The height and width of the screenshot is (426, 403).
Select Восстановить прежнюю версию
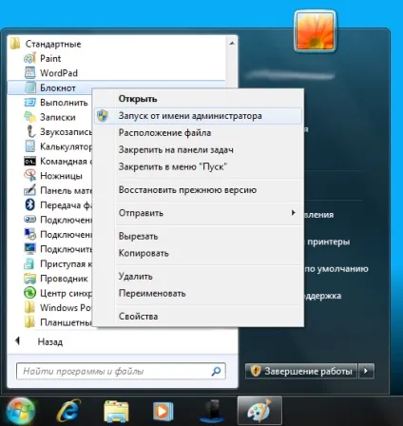[187, 190]
